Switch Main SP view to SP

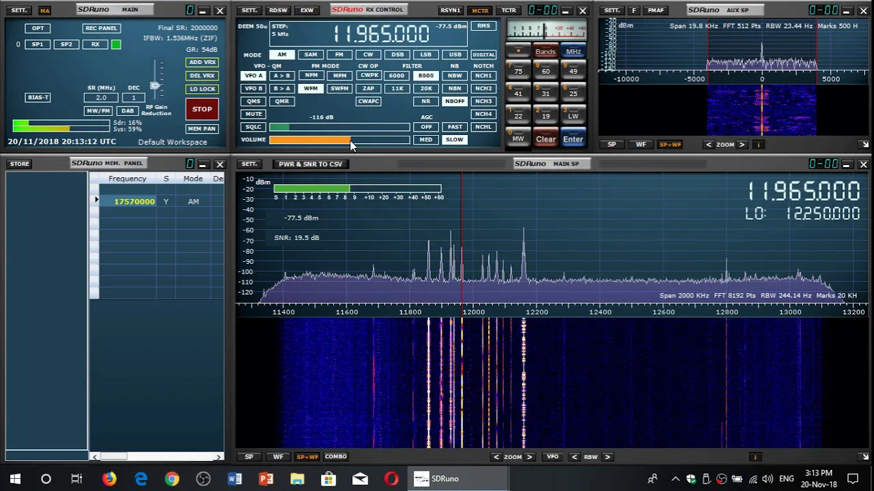(x=249, y=457)
